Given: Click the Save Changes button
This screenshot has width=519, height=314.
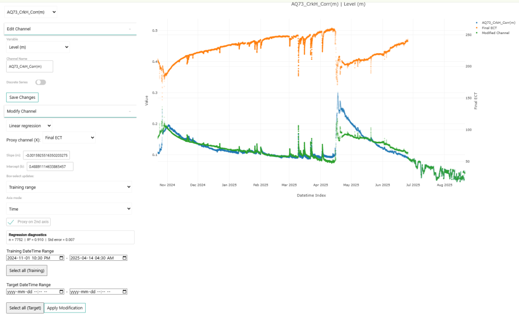Looking at the screenshot, I should point(22,97).
